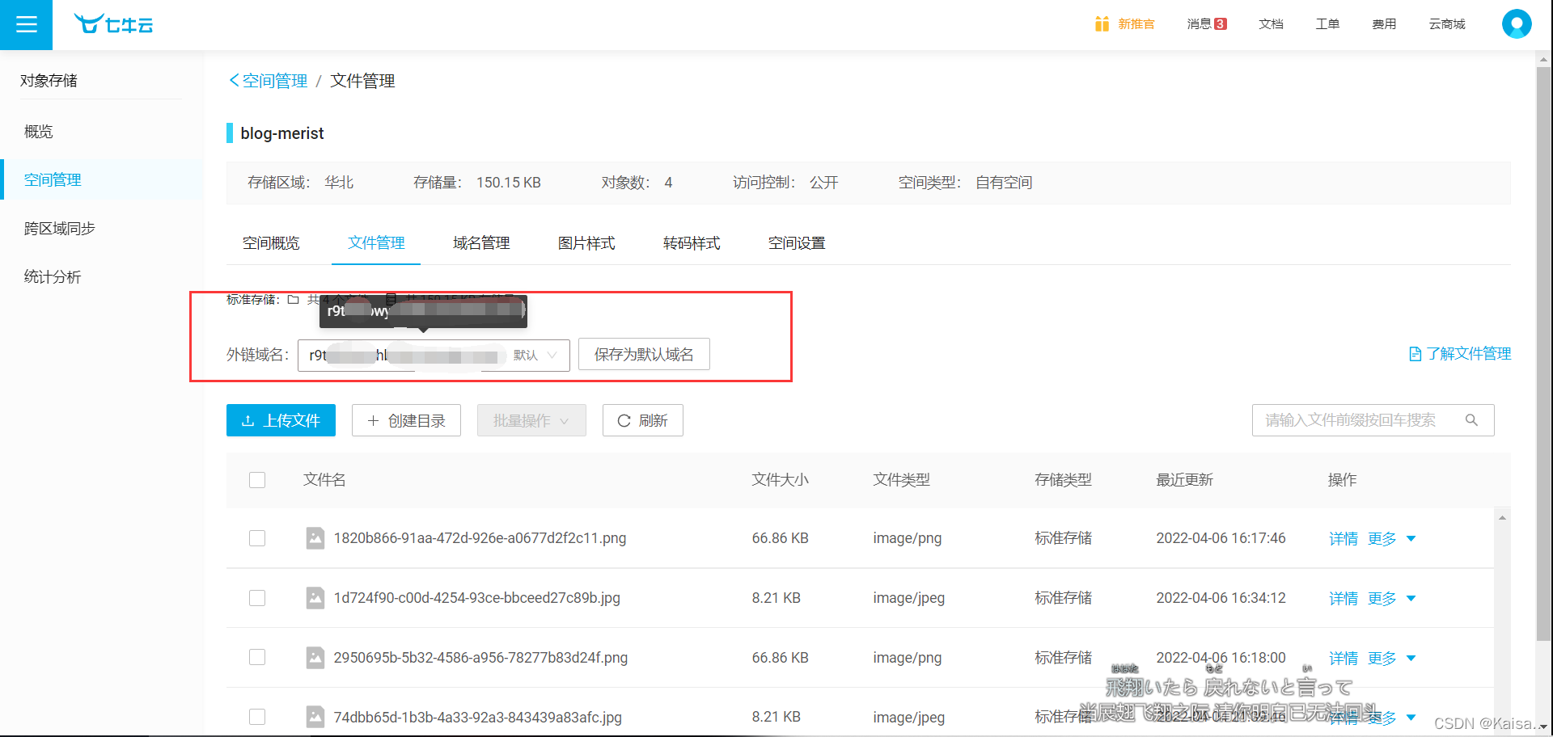Open the hamburger navigation menu

[26, 24]
